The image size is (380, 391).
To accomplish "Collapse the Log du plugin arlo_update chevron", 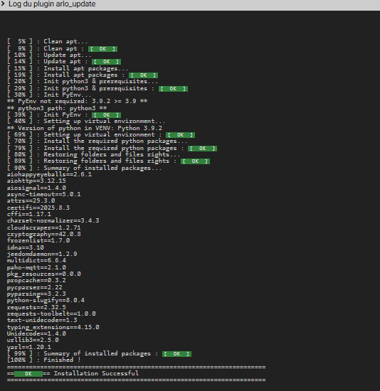I will click(3, 4).
